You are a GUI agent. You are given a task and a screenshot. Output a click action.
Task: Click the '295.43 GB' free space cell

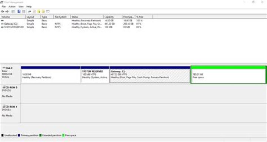pyautogui.click(x=128, y=24)
